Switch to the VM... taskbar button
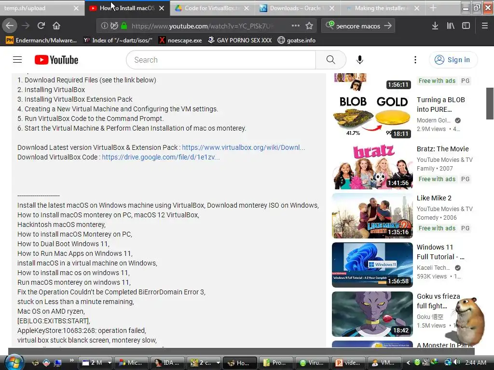The height and width of the screenshot is (370, 494). pos(384,363)
